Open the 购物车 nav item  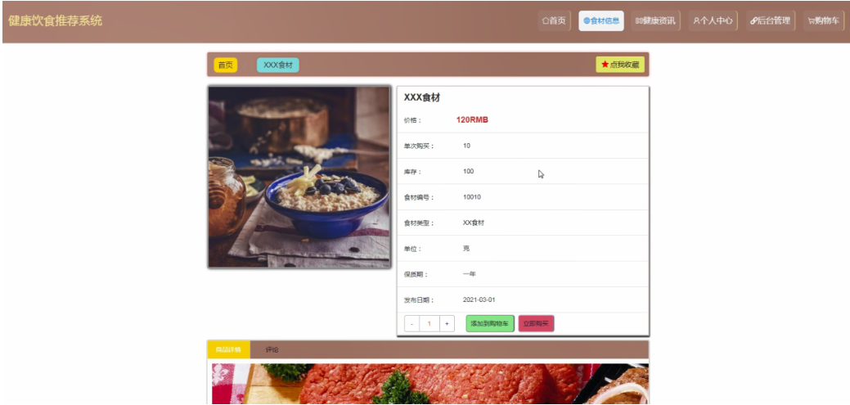point(824,20)
